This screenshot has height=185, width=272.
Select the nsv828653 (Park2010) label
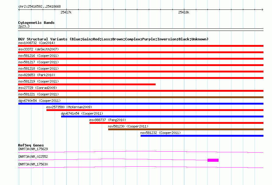click(x=37, y=75)
